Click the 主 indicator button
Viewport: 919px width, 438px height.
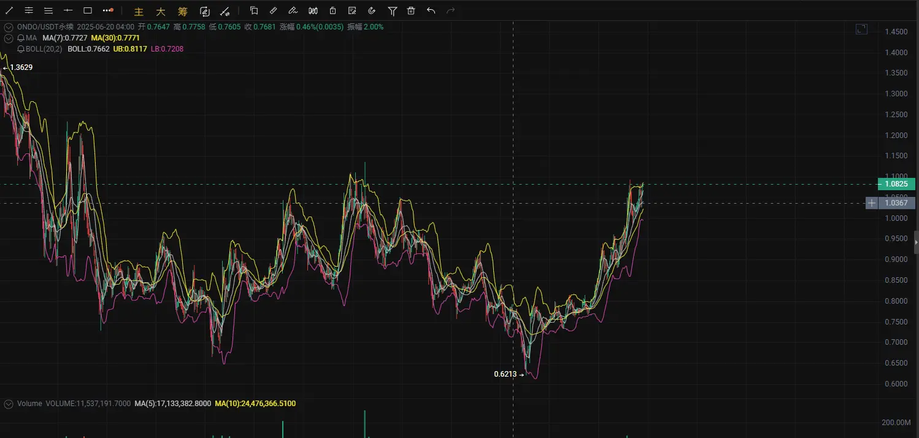[139, 11]
